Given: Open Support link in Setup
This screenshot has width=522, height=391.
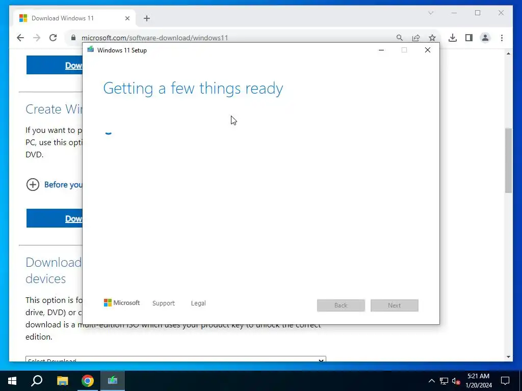Looking at the screenshot, I should tap(164, 303).
